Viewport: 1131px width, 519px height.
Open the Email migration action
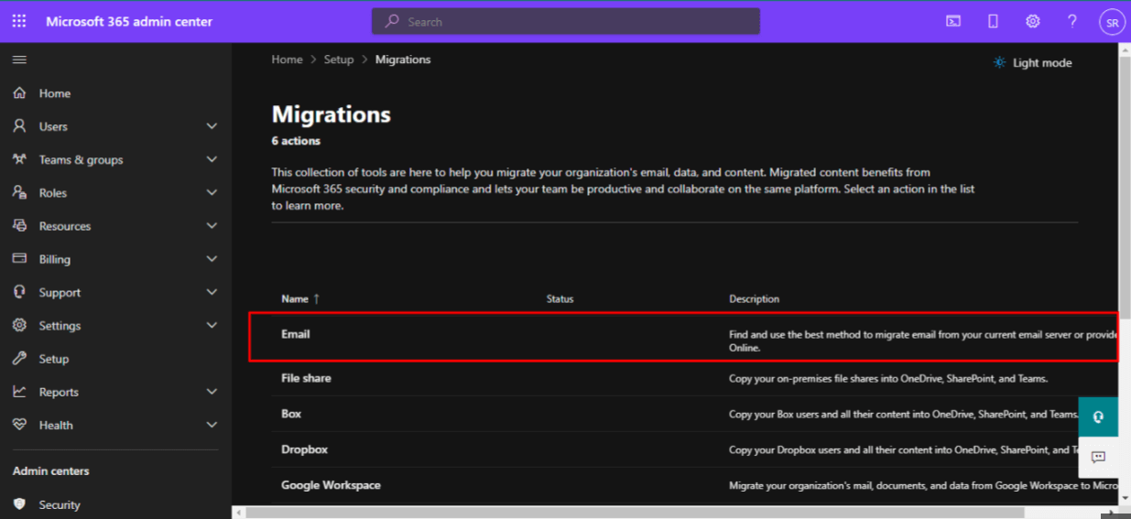click(295, 334)
